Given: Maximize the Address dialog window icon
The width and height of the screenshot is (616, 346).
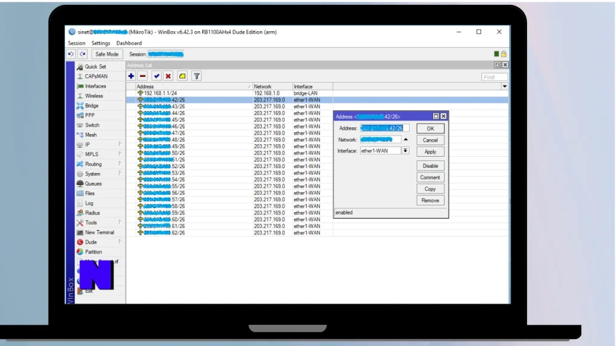Looking at the screenshot, I should pos(436,116).
